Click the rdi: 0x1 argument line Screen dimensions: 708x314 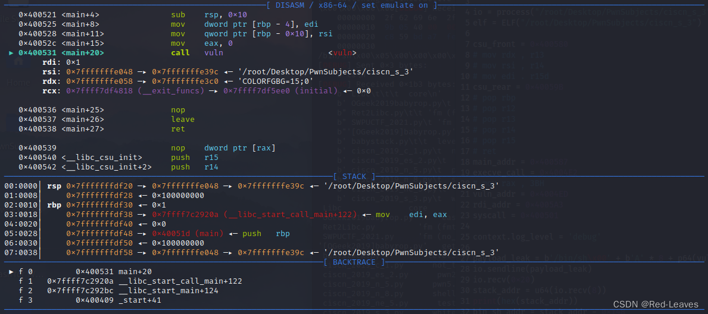tap(61, 62)
